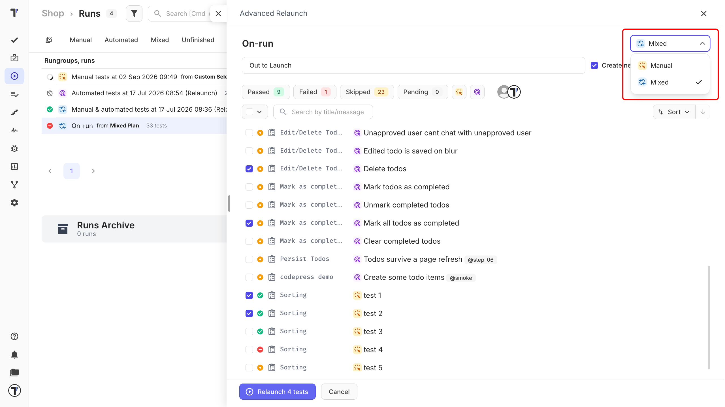Click the filter funnel button
Viewport: 725px width, 407px height.
tap(134, 14)
